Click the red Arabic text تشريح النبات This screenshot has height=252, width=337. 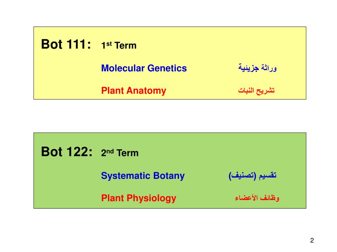(256, 91)
